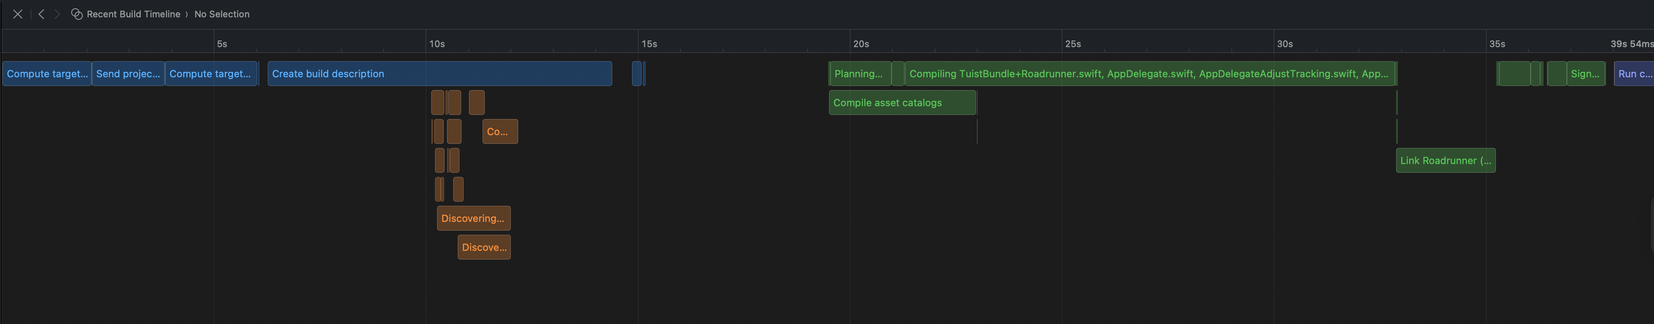
Task: Select Compiling TuistBundle+Roadrunner.swift block
Action: 1149,74
